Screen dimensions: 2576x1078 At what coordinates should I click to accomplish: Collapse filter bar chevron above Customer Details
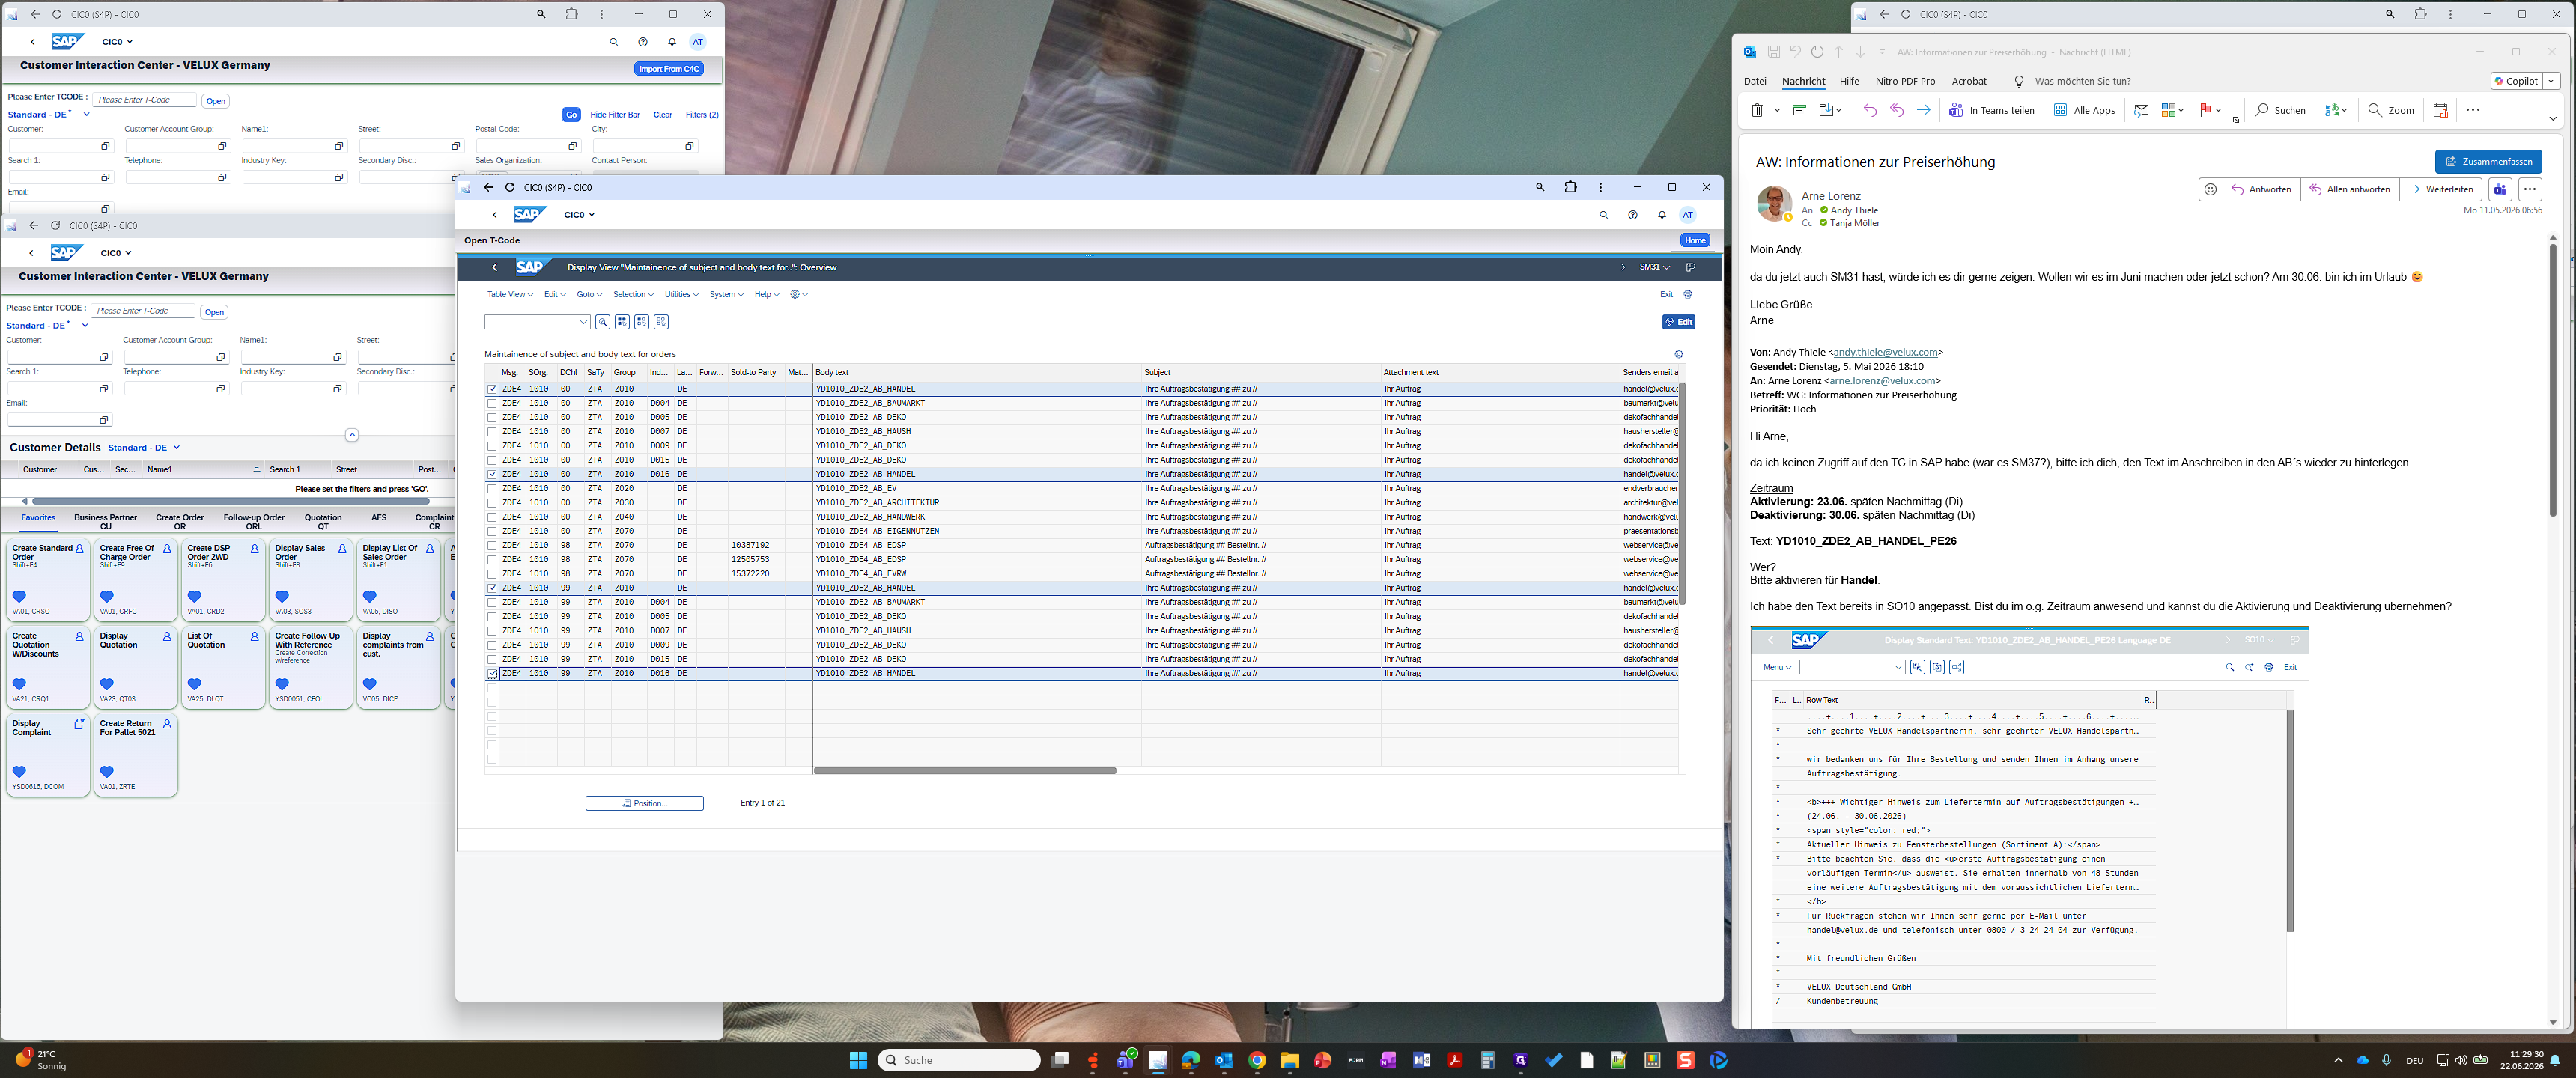pyautogui.click(x=352, y=435)
